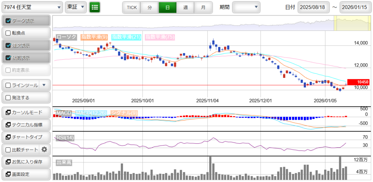Toggle the 残高表示 checkbox

click(x=8, y=58)
